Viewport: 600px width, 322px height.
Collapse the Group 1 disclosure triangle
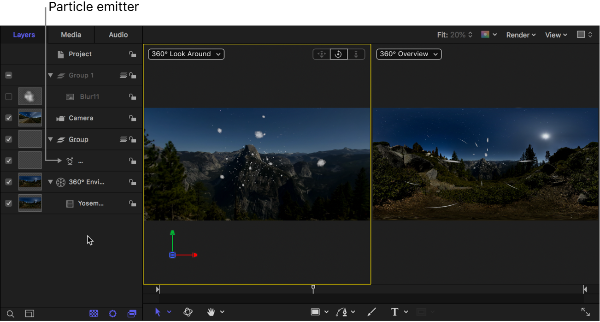point(51,75)
